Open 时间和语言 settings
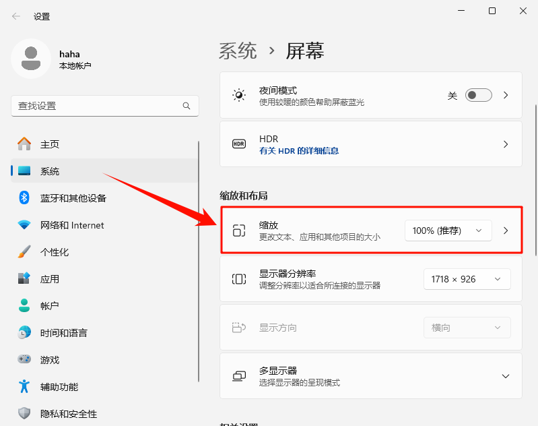 pyautogui.click(x=104, y=332)
